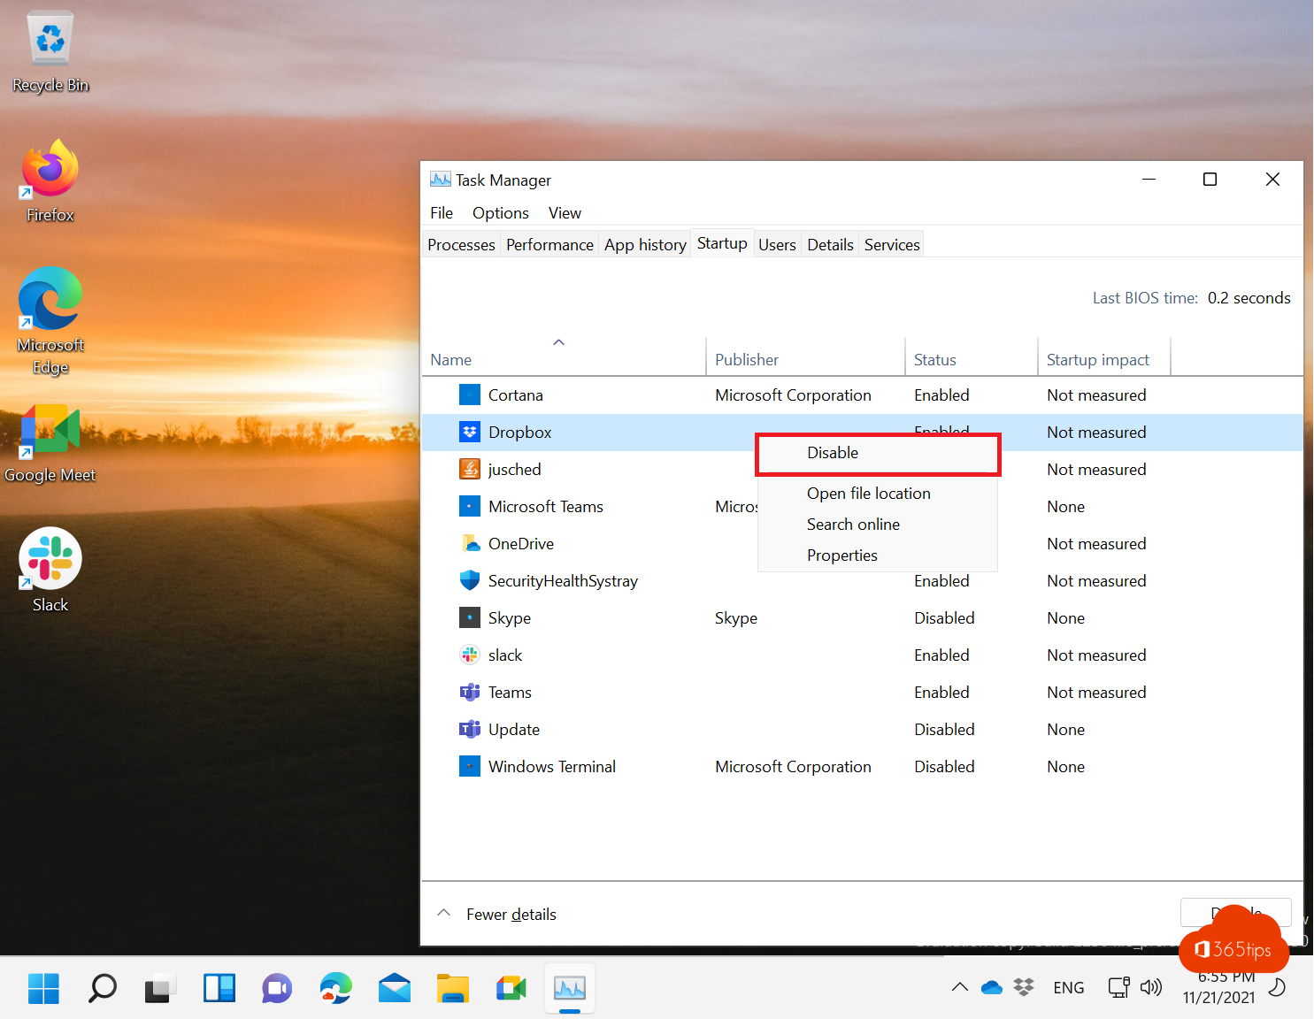Click the Dropbox icon in startup list
This screenshot has height=1019, width=1314.
[x=470, y=433]
